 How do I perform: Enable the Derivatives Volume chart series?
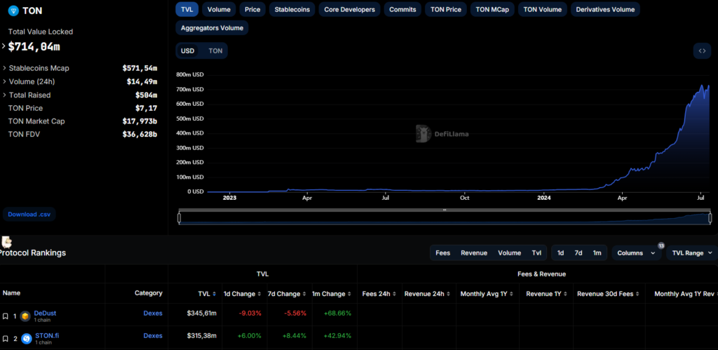point(604,10)
